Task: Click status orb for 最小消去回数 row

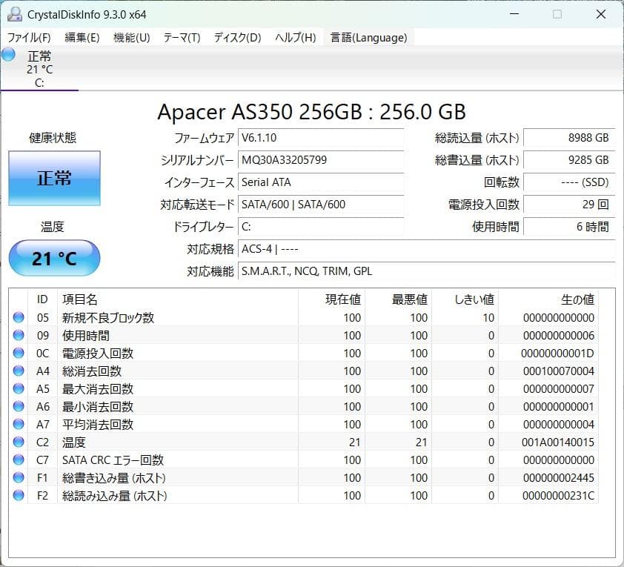Action: (19, 406)
